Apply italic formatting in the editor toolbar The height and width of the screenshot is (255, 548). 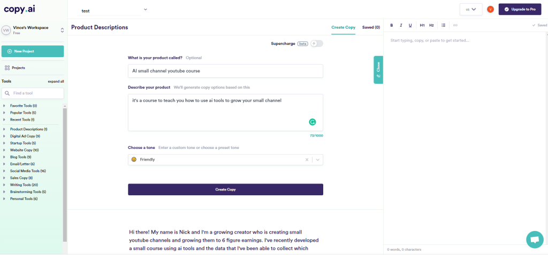(x=401, y=25)
